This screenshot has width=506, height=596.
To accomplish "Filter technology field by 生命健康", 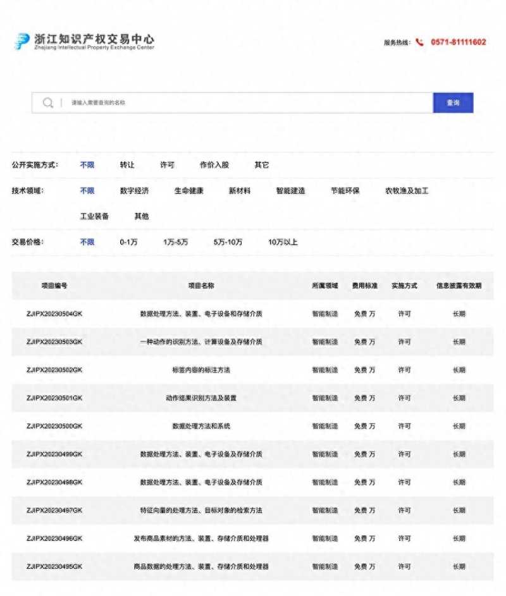I will pos(189,191).
